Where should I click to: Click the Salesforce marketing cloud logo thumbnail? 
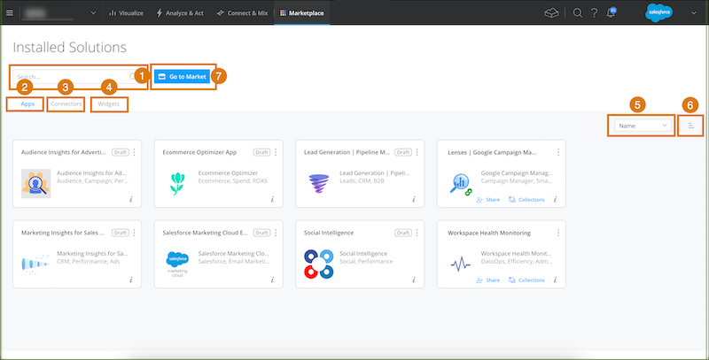coord(177,264)
